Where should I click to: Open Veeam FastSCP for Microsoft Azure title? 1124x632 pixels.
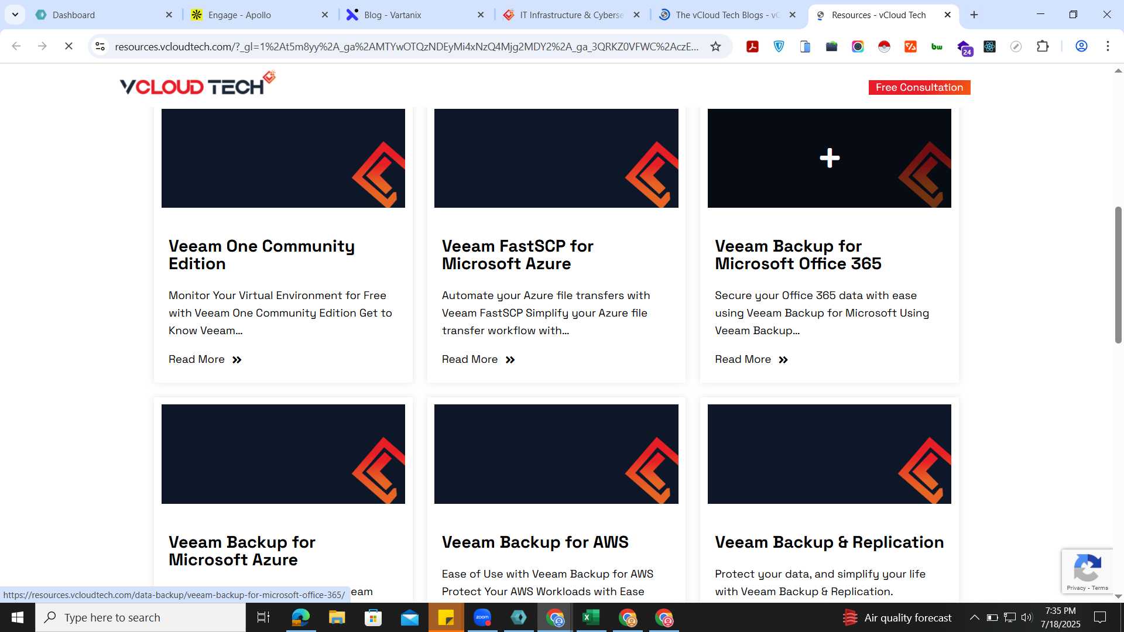point(518,255)
